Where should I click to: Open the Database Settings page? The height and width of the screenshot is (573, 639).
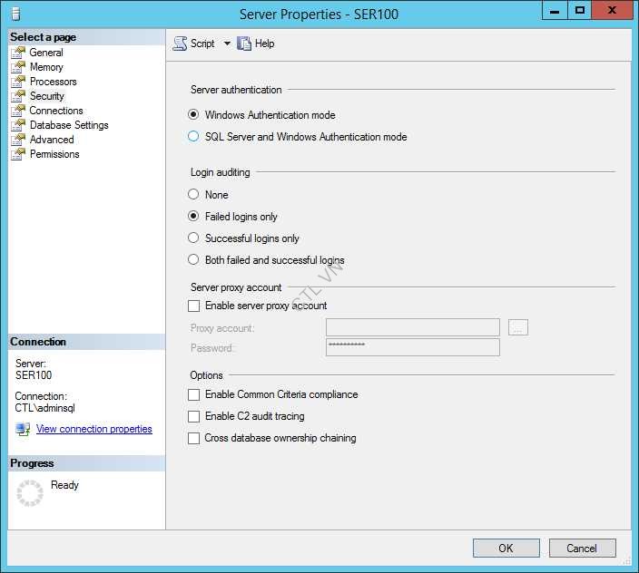(69, 125)
